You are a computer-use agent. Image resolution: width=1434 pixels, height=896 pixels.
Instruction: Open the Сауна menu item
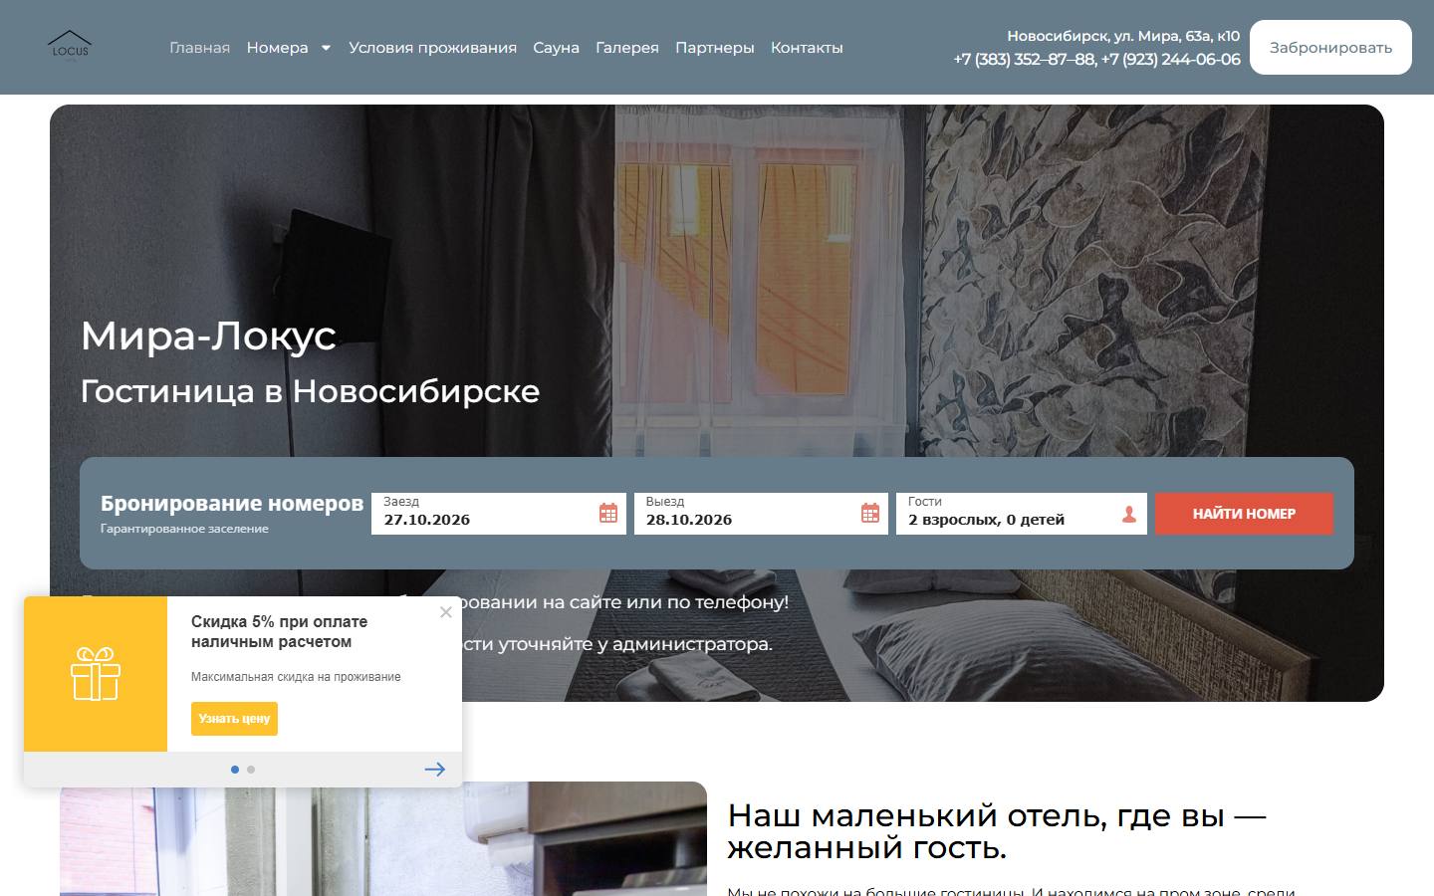[x=556, y=48]
